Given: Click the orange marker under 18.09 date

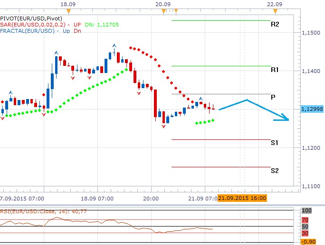Looking at the screenshot, I should (68, 10).
